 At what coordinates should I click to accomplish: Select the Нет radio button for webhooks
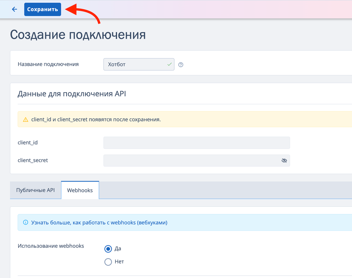(108, 262)
